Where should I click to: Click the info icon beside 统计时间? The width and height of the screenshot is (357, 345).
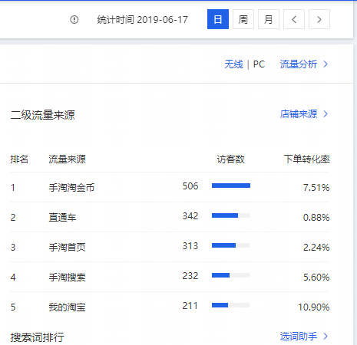tap(74, 19)
